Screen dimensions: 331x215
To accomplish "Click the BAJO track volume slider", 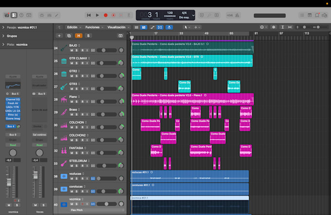I will pyautogui.click(x=107, y=51).
